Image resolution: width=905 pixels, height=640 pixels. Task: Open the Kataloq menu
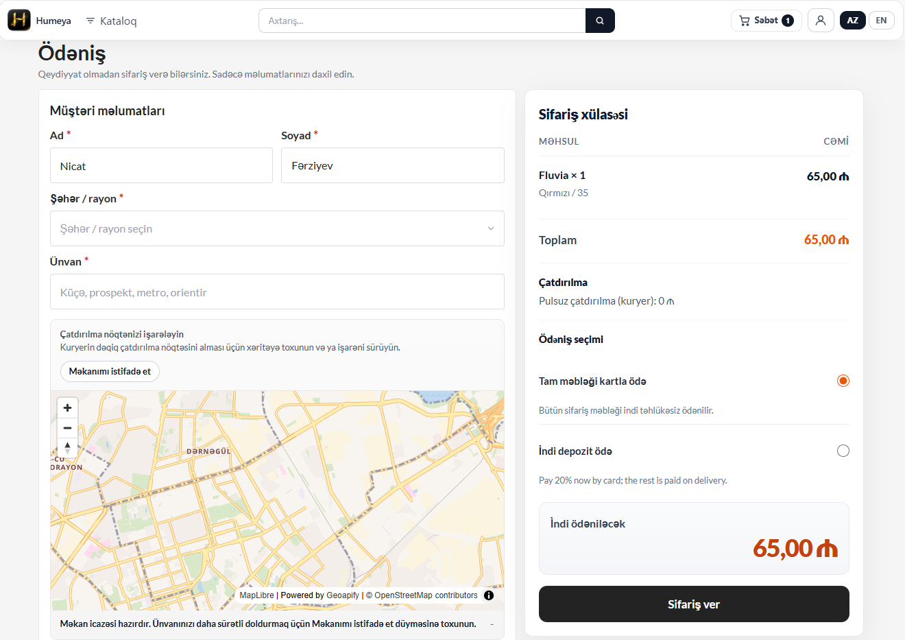tap(112, 21)
